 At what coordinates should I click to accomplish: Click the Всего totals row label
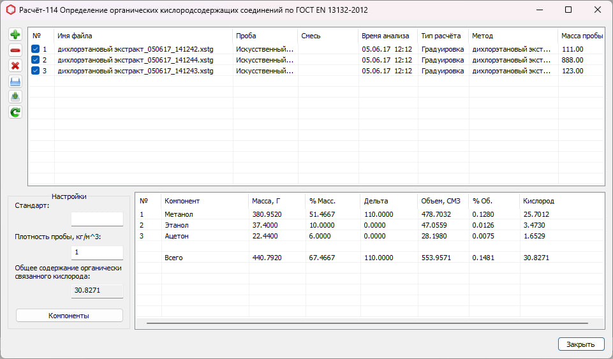pos(174,258)
